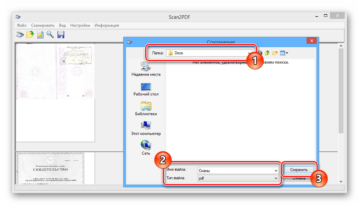Select Этот компьютер in the sidebar
Screen dimensions: 359x205
tap(146, 129)
